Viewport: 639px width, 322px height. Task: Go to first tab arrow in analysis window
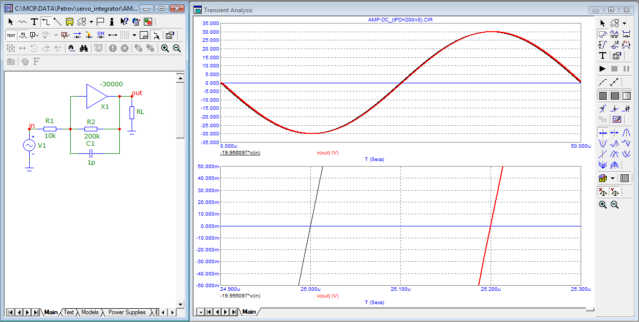[208, 312]
